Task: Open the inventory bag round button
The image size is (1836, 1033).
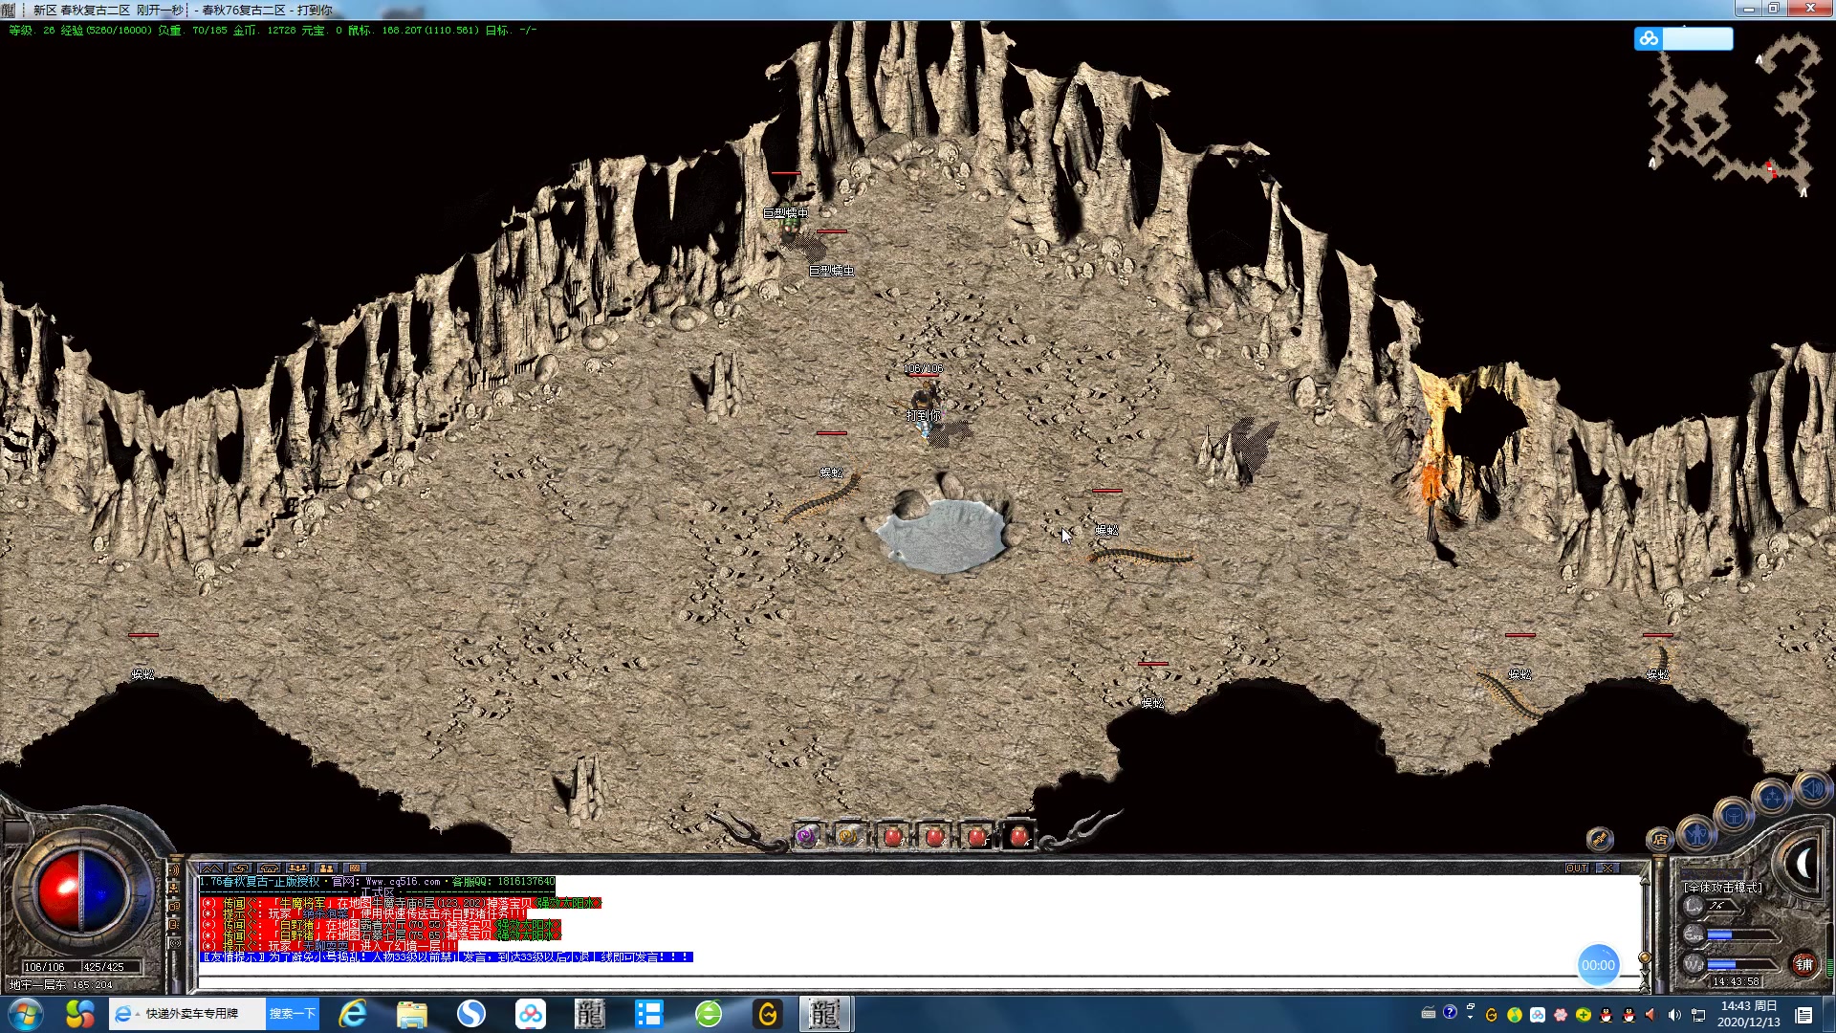Action: [x=1733, y=816]
